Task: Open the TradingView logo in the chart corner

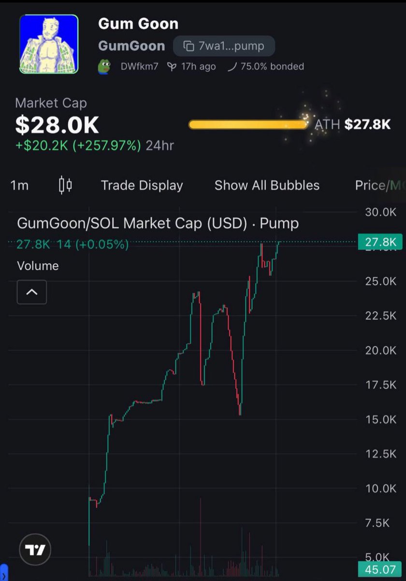Action: point(34,550)
